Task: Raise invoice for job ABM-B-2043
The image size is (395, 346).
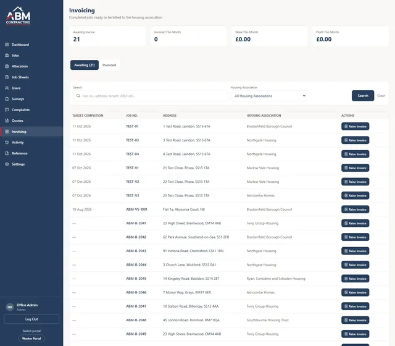Action: tap(355, 251)
